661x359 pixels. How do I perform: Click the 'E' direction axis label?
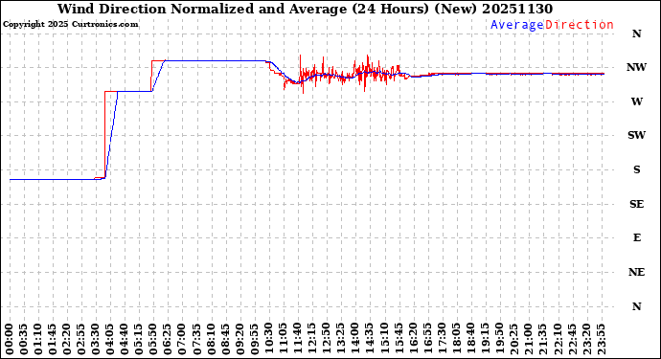pyautogui.click(x=636, y=237)
